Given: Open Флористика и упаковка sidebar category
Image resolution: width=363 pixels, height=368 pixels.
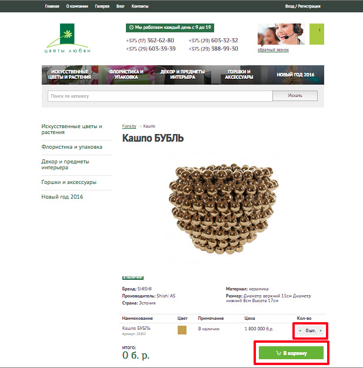Looking at the screenshot, I should point(72,147).
